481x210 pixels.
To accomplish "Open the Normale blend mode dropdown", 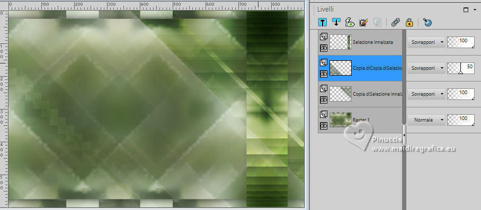I will coord(426,120).
